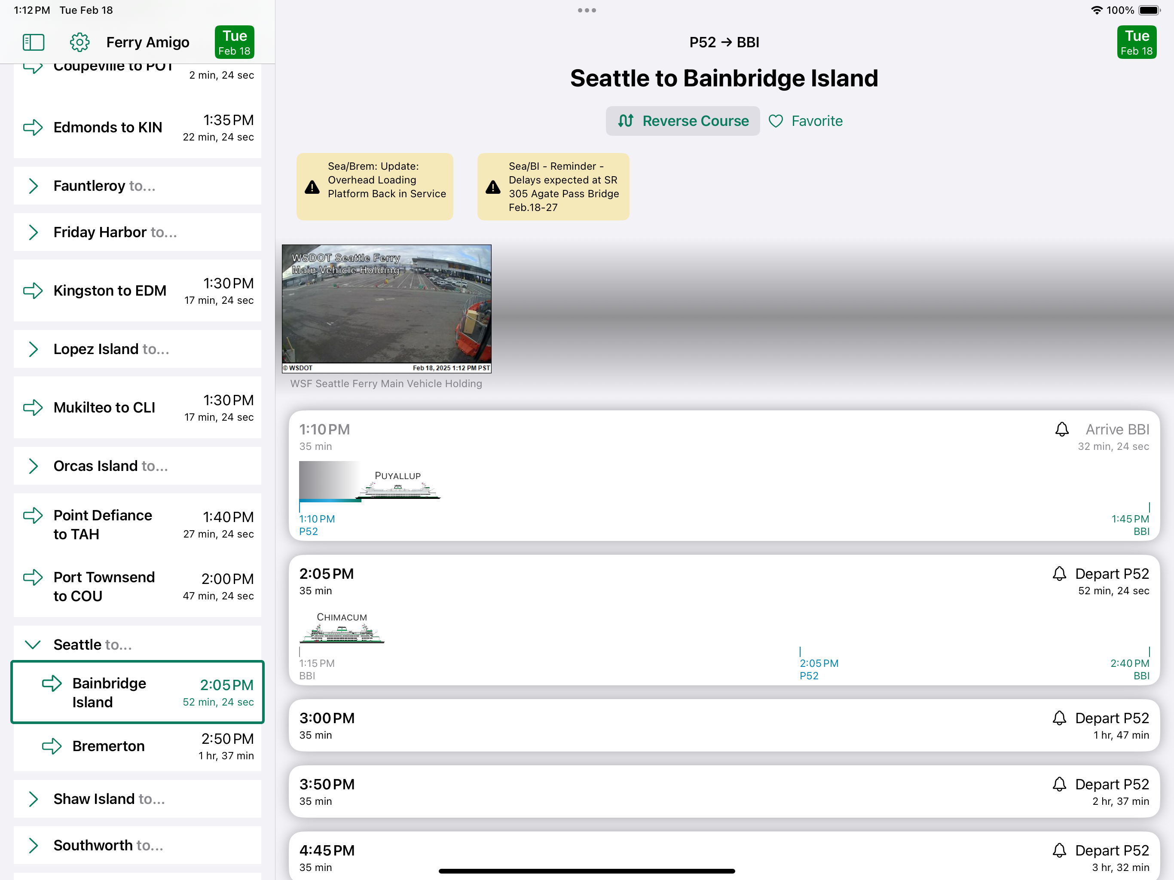Click the three-dot multitasking control
1174x880 pixels.
click(x=587, y=10)
